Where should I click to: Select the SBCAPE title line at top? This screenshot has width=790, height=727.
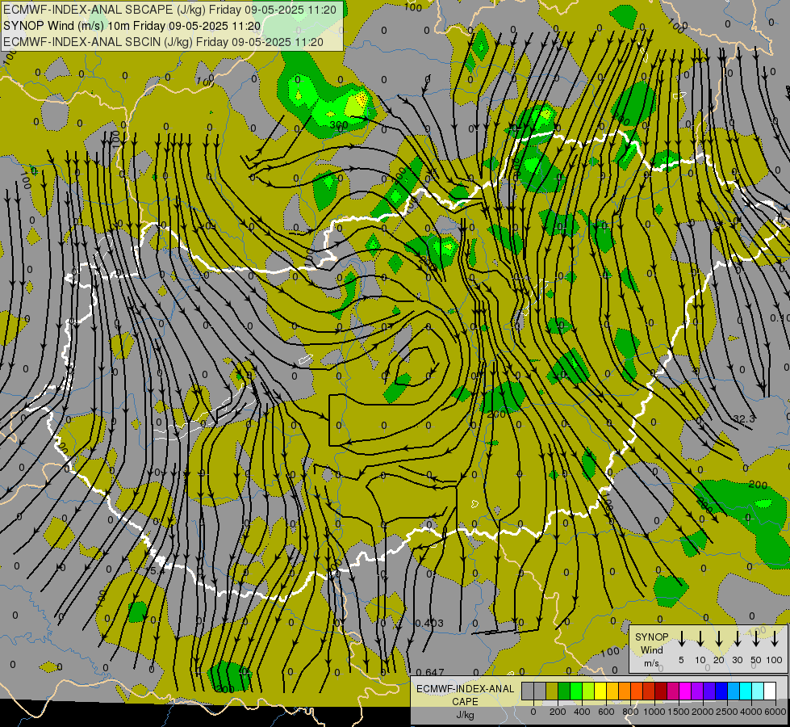coord(169,10)
